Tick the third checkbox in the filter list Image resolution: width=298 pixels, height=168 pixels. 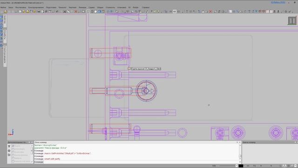click(x=13, y=152)
